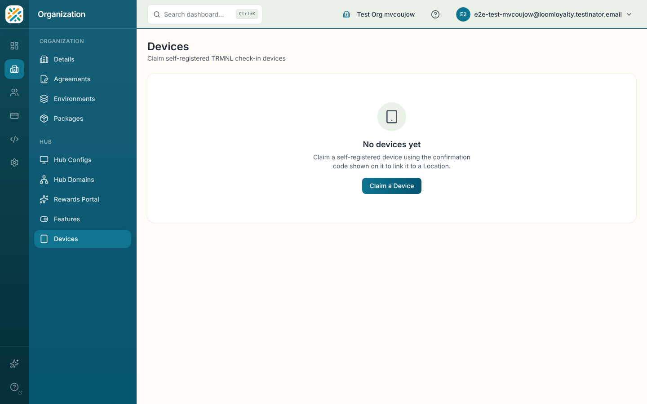Open the settings gear icon in rail

[14, 162]
